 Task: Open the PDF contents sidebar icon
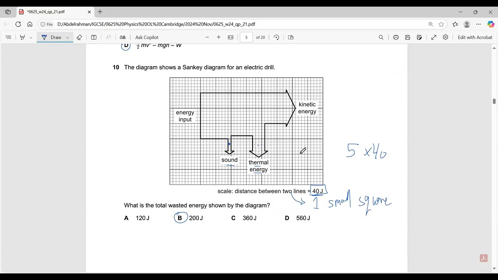(x=8, y=37)
